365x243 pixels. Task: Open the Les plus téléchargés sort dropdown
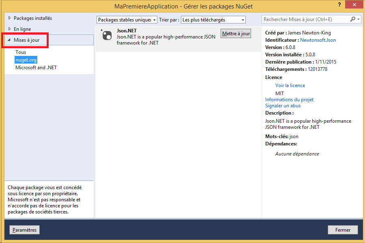(x=213, y=20)
